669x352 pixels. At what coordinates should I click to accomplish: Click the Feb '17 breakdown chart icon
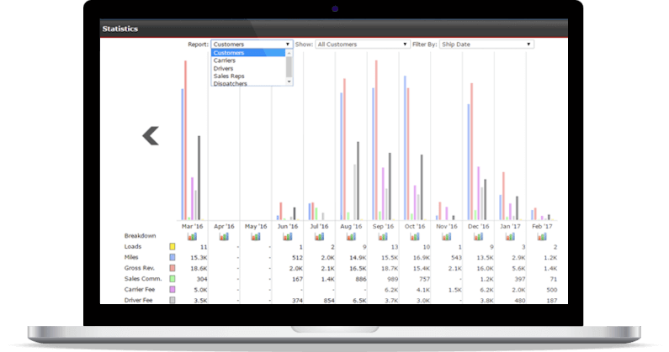[543, 236]
